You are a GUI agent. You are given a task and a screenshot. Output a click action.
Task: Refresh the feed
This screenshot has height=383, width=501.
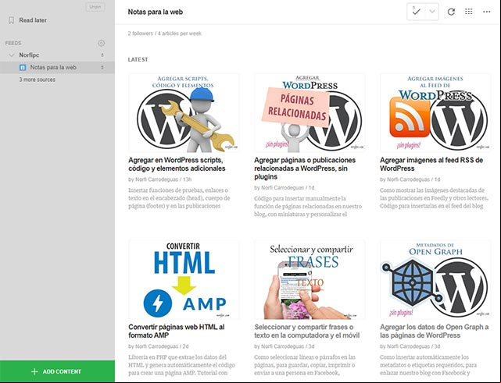pos(451,12)
